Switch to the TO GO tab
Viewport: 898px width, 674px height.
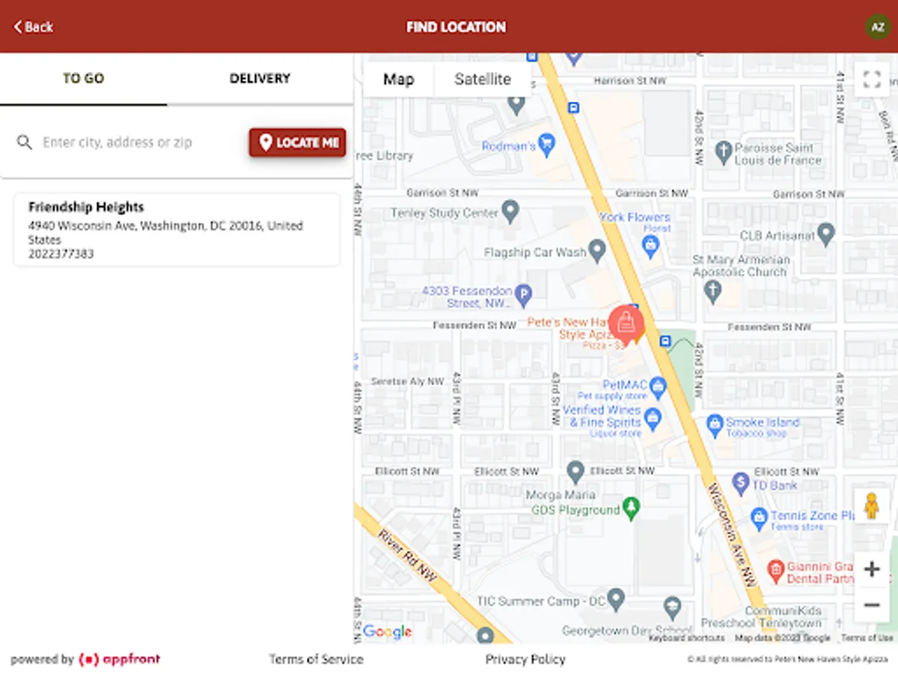click(83, 79)
